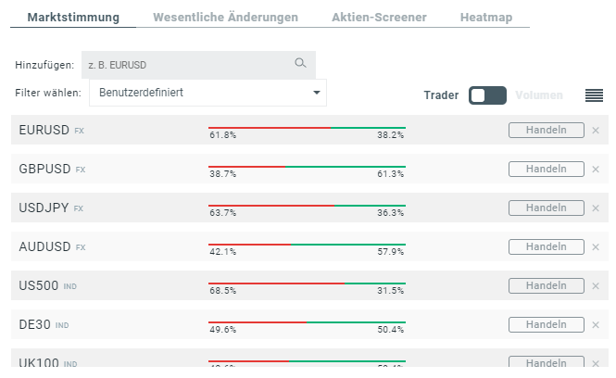
Task: Remove EURUSD row with its X icon
Action: tap(596, 131)
